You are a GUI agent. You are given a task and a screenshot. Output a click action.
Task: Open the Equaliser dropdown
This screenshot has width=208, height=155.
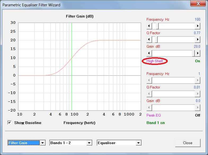[x=139, y=143]
